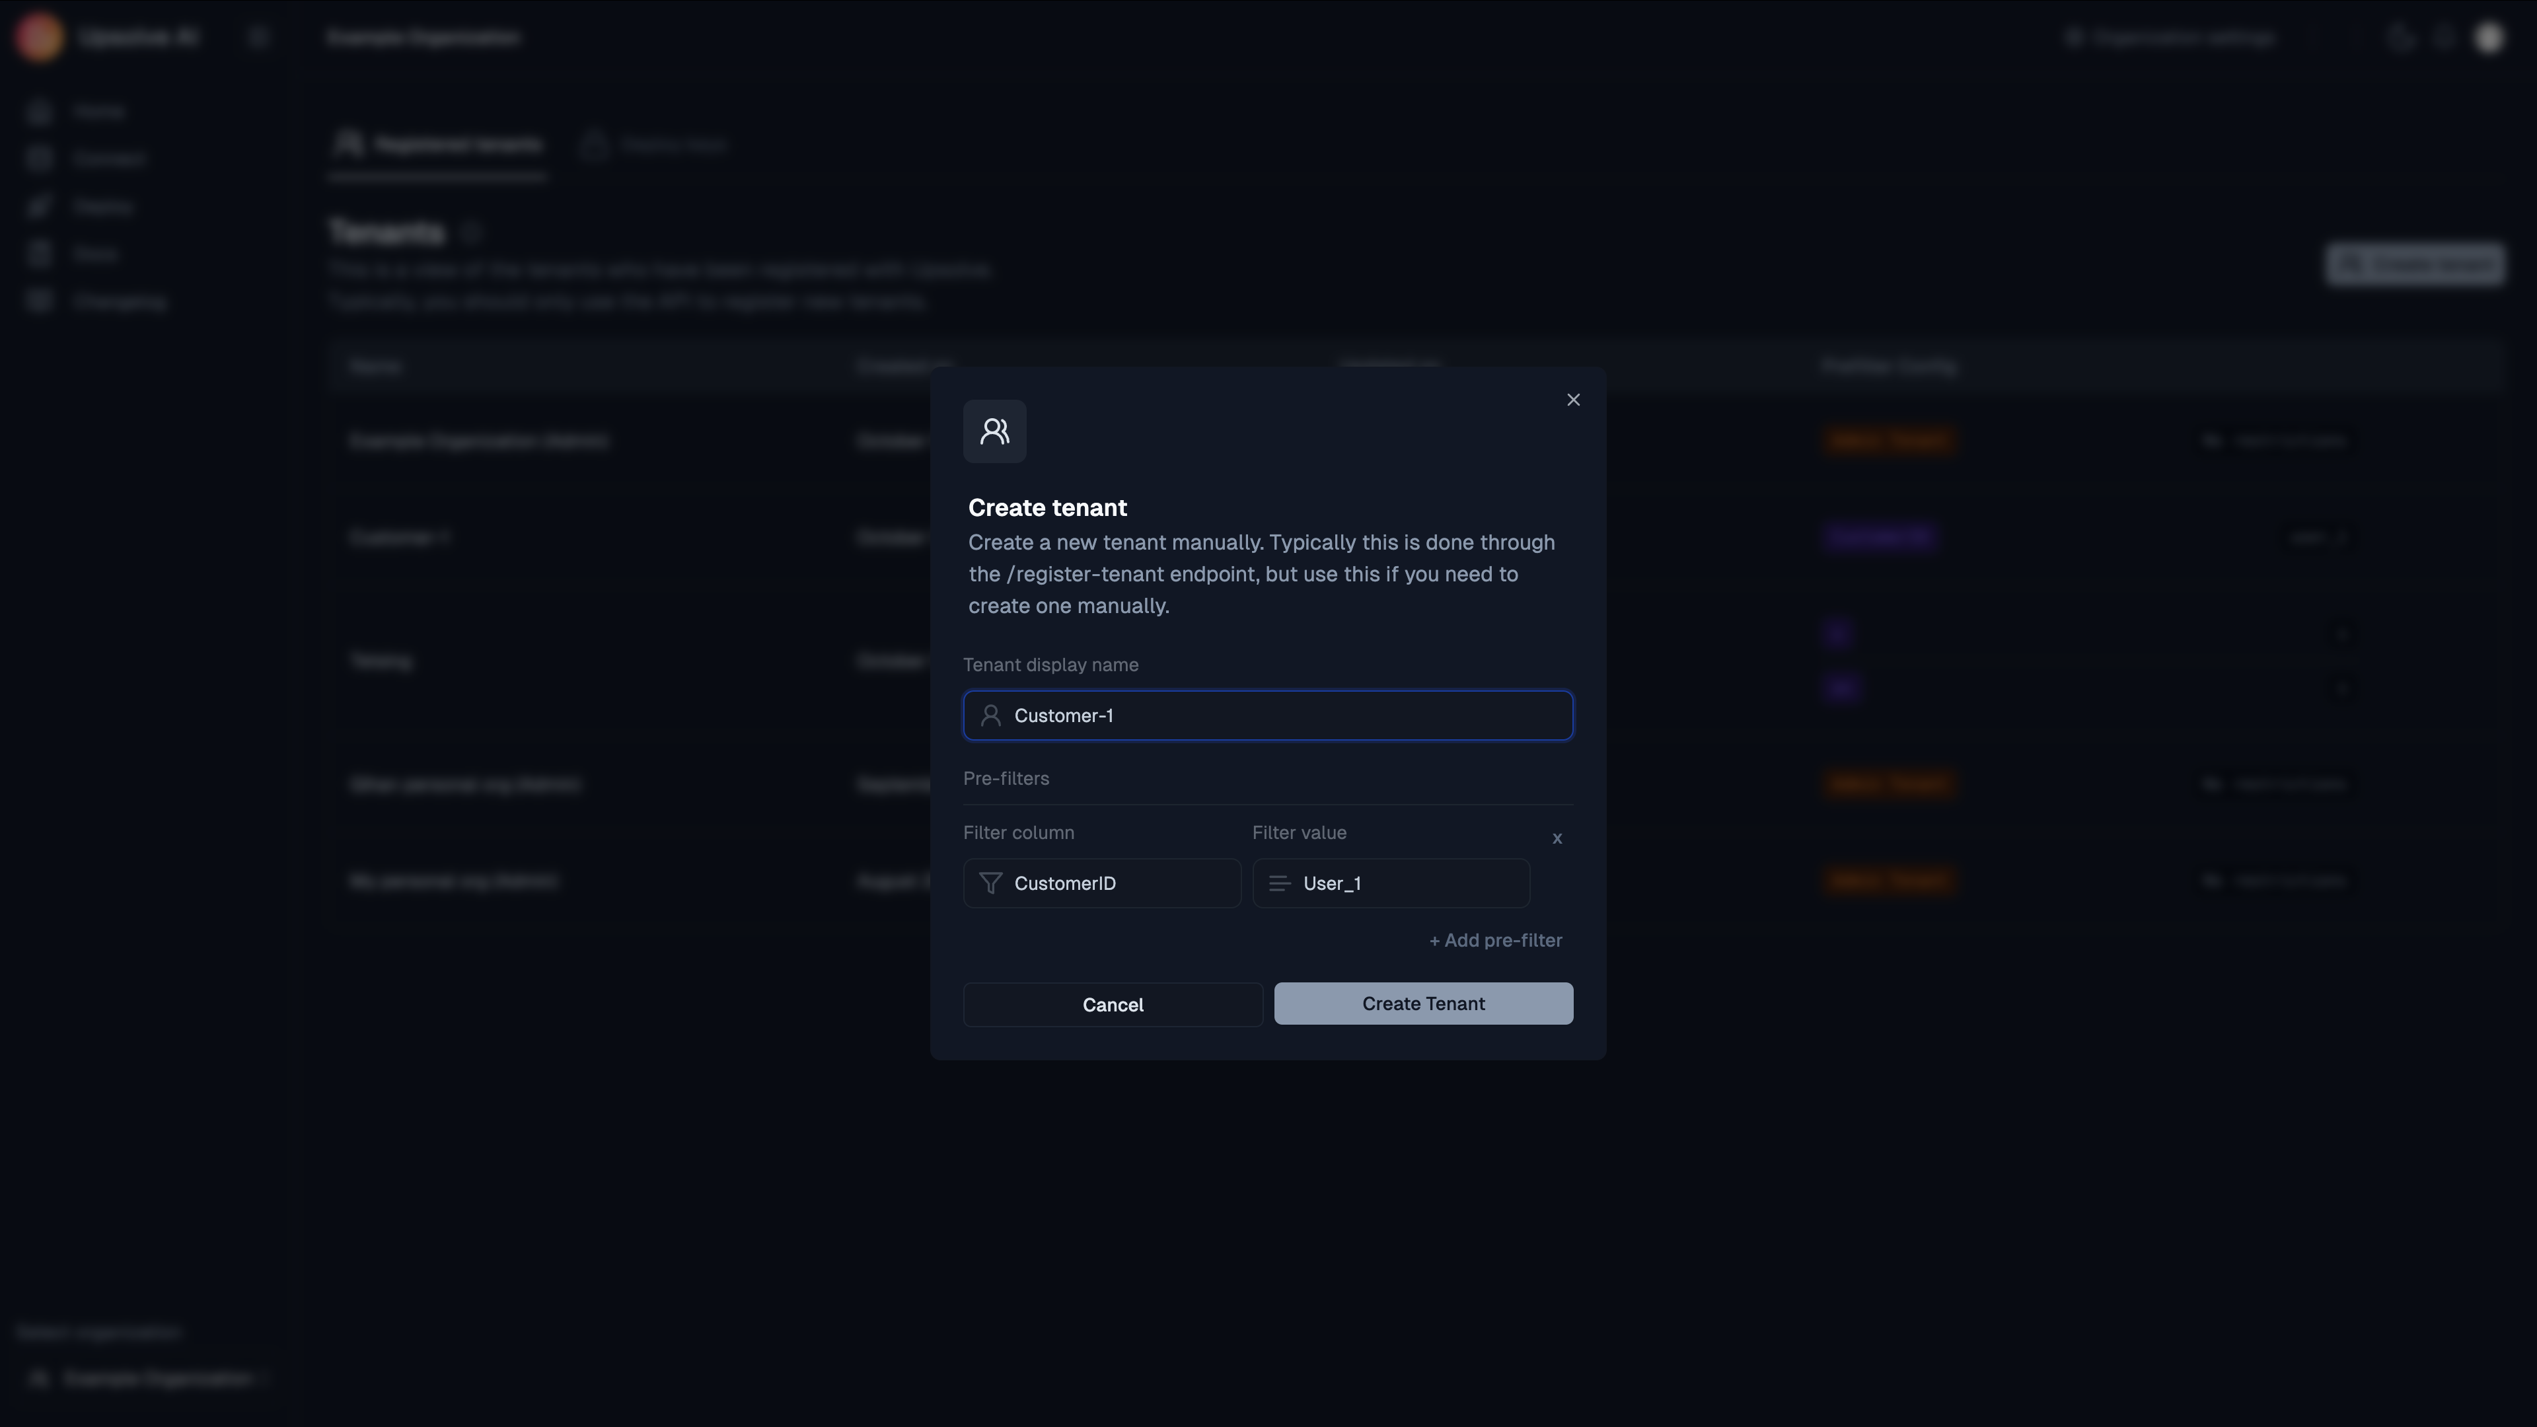Add another pre-filter
The image size is (2537, 1427).
pyautogui.click(x=1495, y=941)
